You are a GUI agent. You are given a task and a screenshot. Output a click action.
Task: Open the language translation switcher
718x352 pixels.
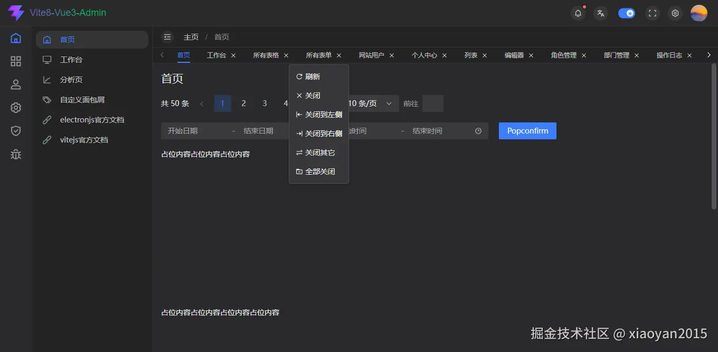click(601, 13)
